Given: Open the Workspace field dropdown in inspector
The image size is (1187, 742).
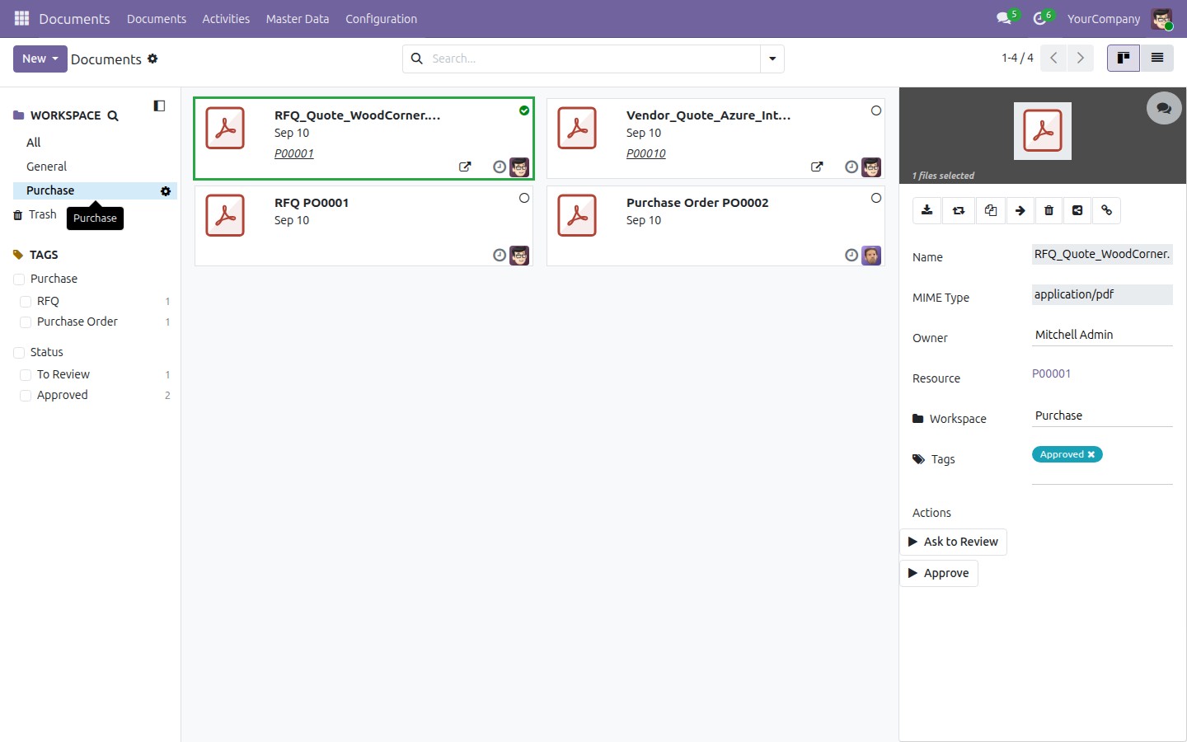Looking at the screenshot, I should point(1102,416).
